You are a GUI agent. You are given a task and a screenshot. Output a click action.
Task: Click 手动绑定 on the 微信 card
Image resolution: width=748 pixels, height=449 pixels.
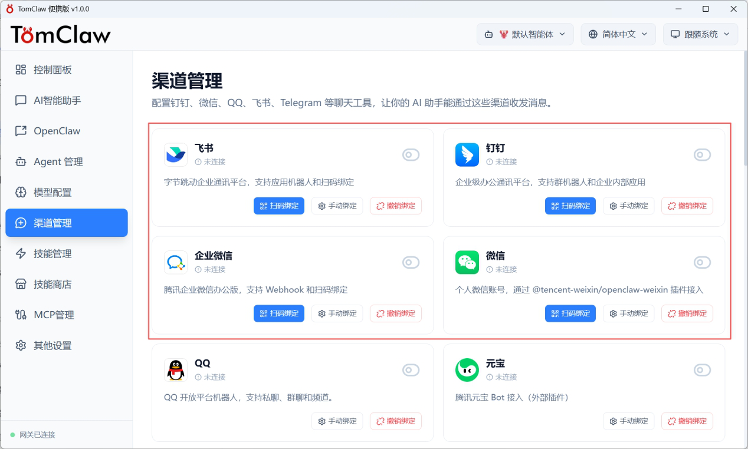(629, 313)
